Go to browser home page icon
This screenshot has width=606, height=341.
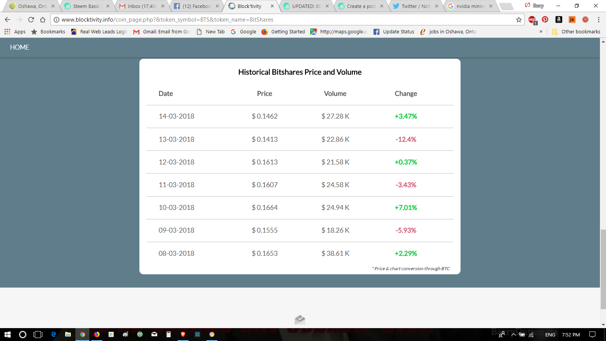point(43,20)
